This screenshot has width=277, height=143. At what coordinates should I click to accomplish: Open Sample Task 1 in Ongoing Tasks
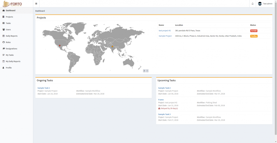pos(44,88)
